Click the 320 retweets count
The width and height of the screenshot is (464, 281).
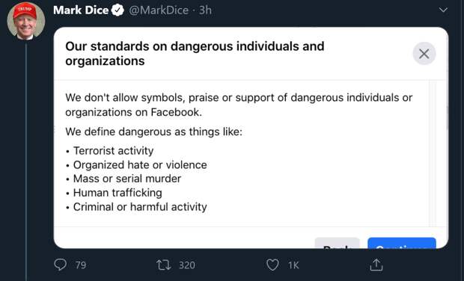(187, 265)
